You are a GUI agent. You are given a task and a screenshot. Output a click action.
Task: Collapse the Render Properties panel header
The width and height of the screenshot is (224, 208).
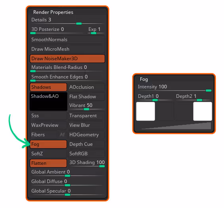pyautogui.click(x=53, y=12)
